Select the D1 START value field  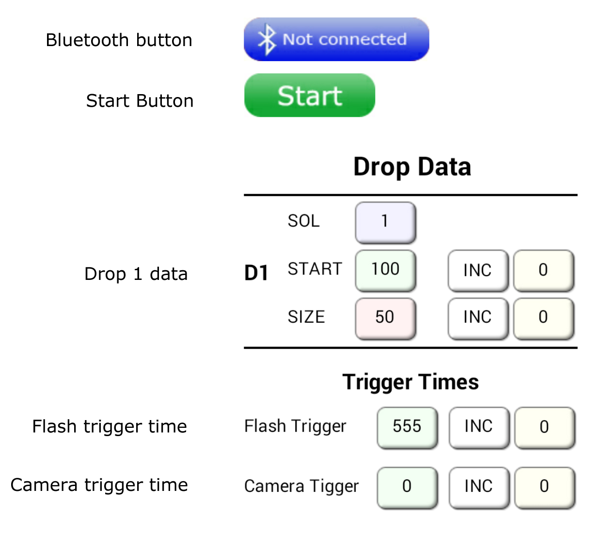(385, 270)
